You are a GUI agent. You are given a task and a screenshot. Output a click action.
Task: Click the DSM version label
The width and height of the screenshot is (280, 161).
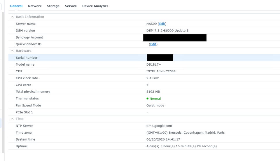(x=25, y=31)
